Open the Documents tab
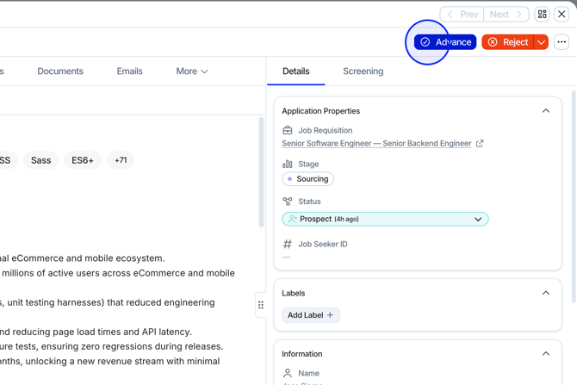 click(60, 71)
